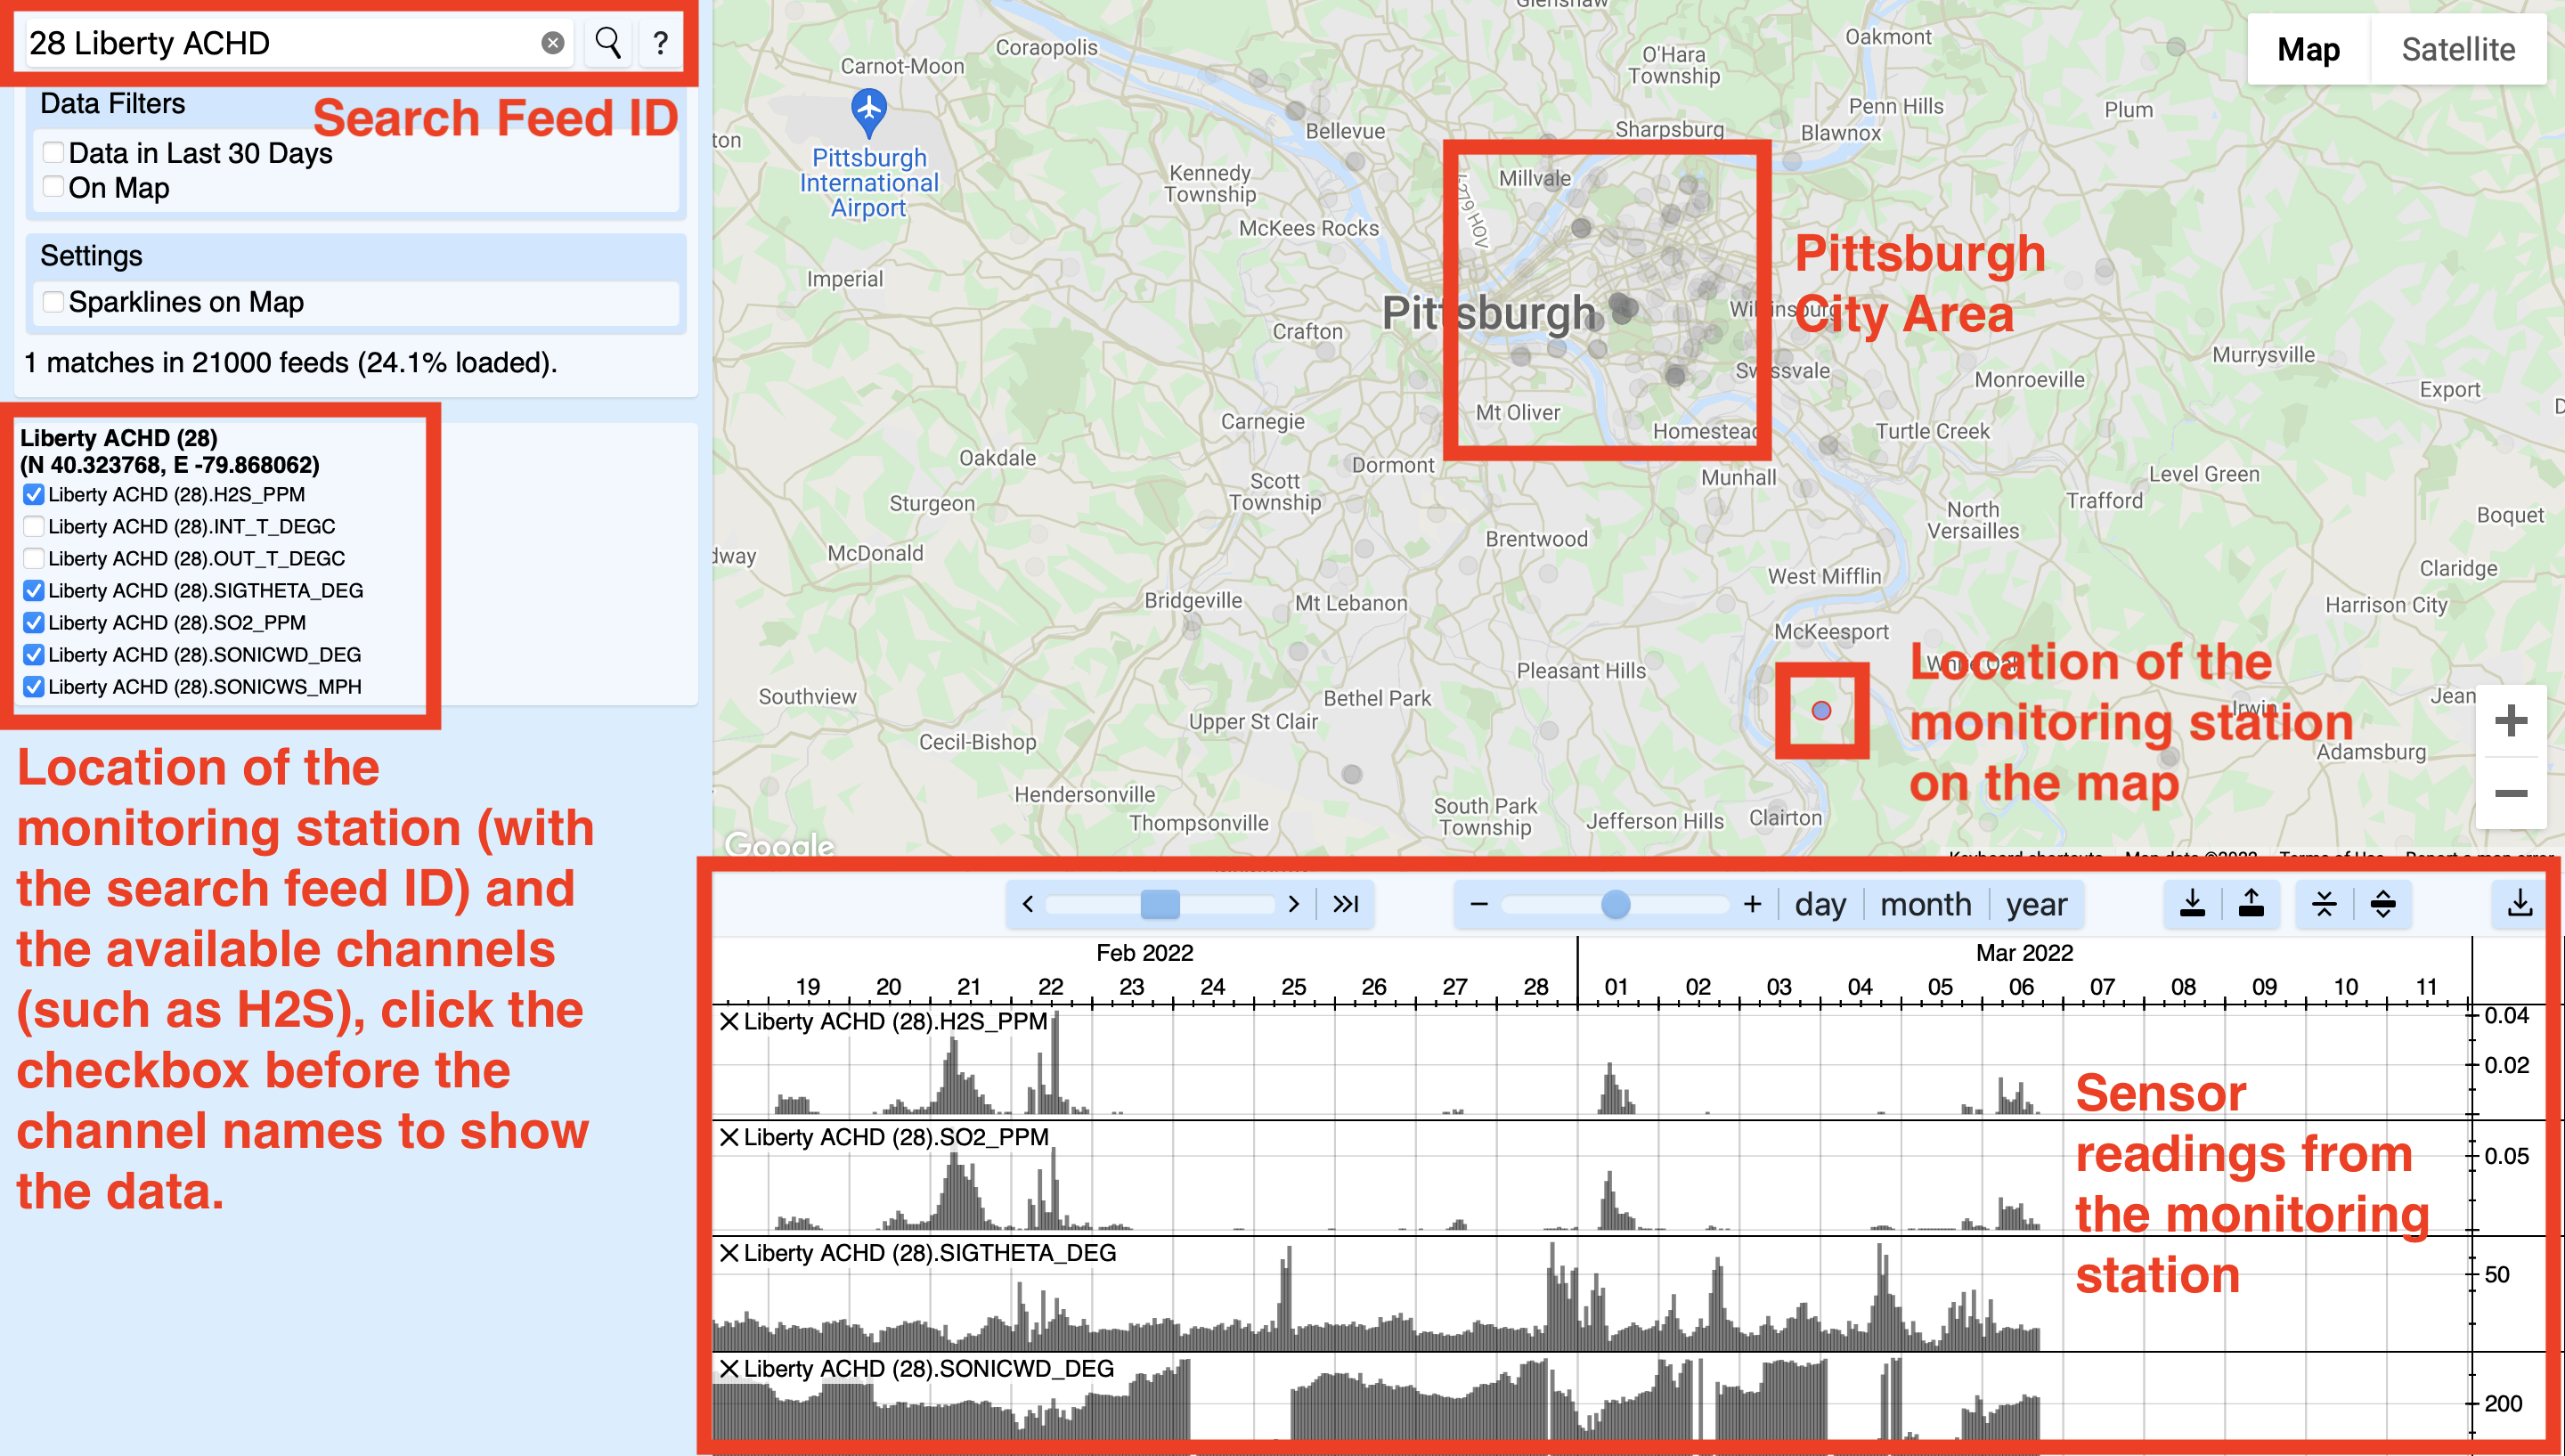Image resolution: width=2565 pixels, height=1456 pixels.
Task: Zoom out time range with minus
Action: pos(1479,904)
